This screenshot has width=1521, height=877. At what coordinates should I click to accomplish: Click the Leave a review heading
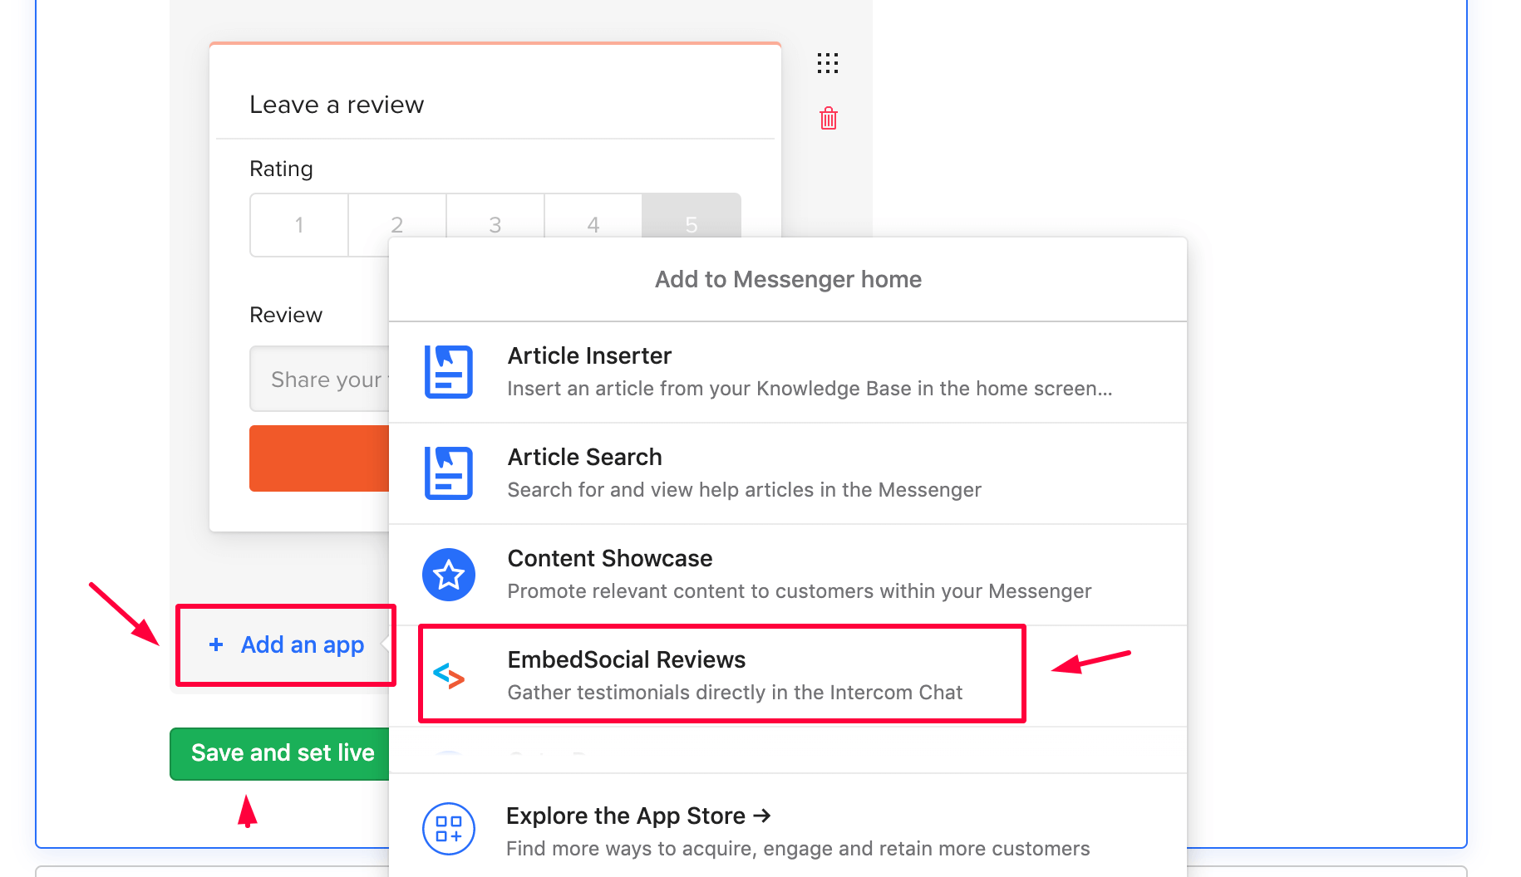coord(337,105)
